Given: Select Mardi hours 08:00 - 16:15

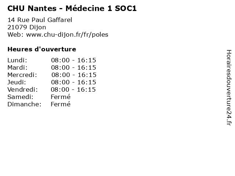Looking at the screenshot, I should pos(73,67).
